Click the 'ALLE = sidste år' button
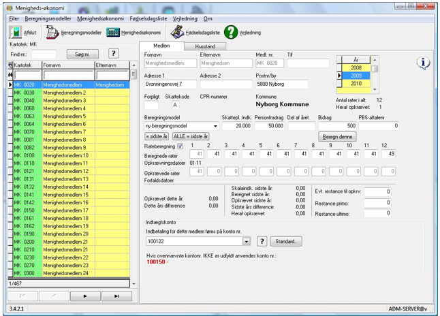Image resolution: width=440 pixels, height=316 pixels. click(x=191, y=136)
